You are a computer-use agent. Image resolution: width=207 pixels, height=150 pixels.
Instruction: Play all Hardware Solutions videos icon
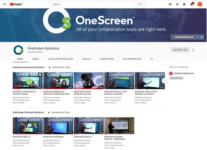pyautogui.click(x=50, y=67)
